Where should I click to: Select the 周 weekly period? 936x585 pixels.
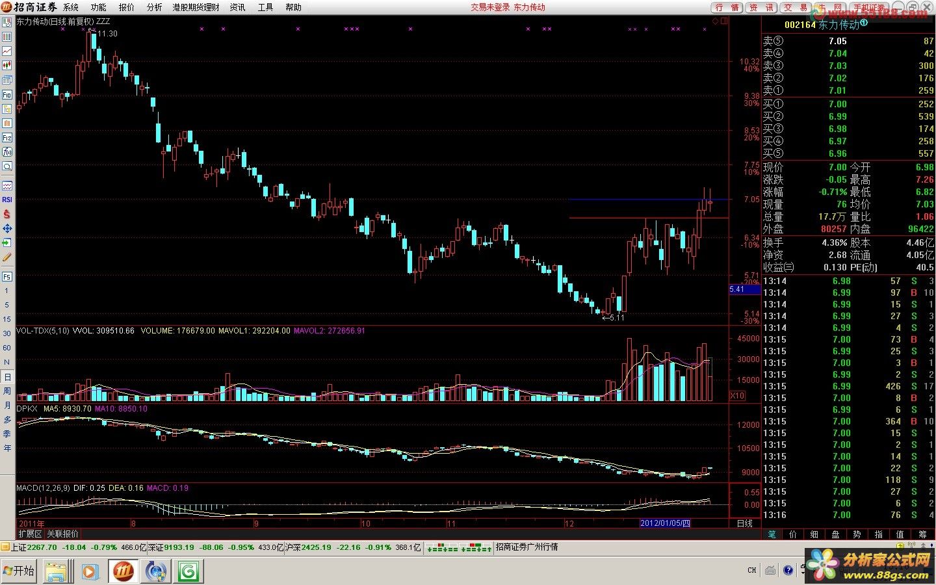point(7,391)
